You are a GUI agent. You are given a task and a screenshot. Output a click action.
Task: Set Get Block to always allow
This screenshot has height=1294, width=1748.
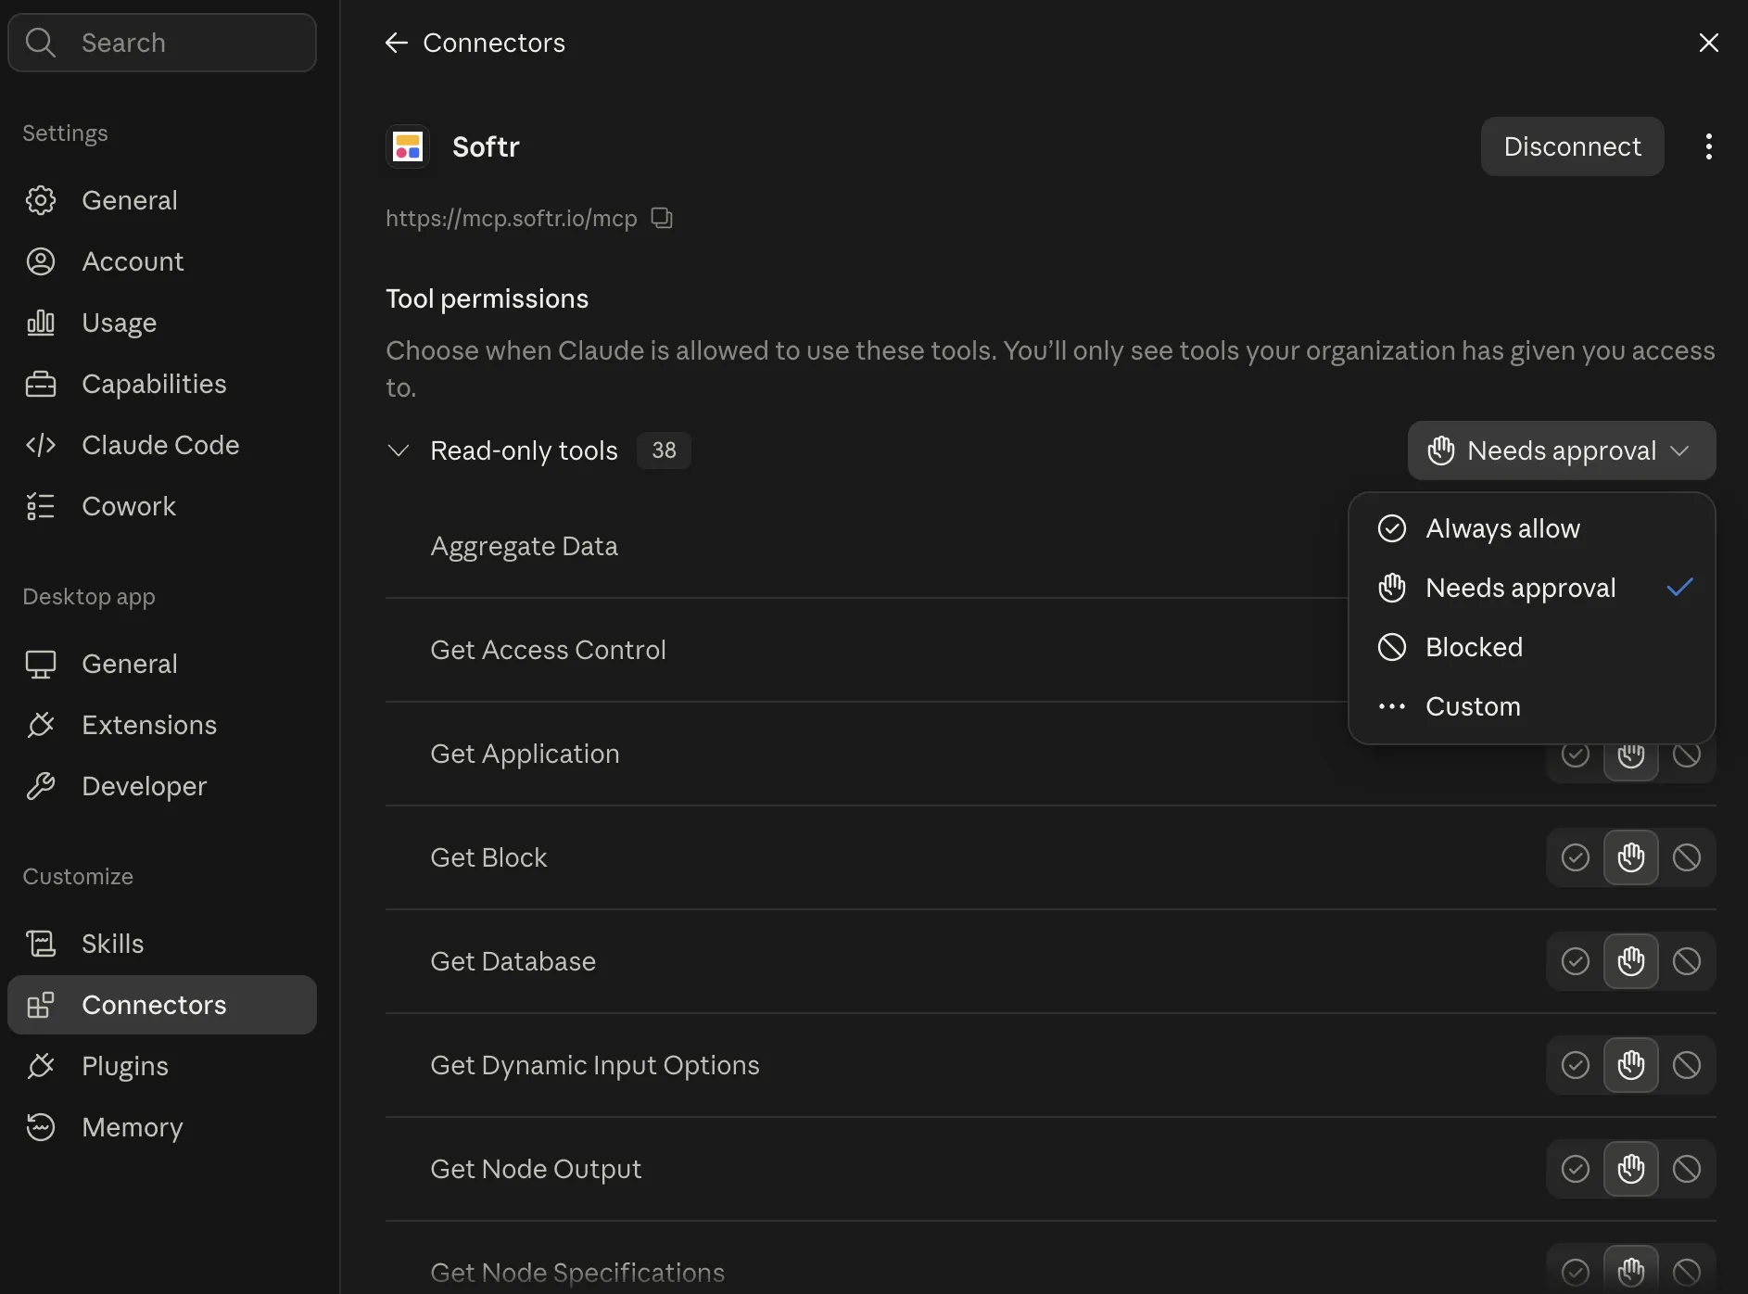coord(1576,857)
